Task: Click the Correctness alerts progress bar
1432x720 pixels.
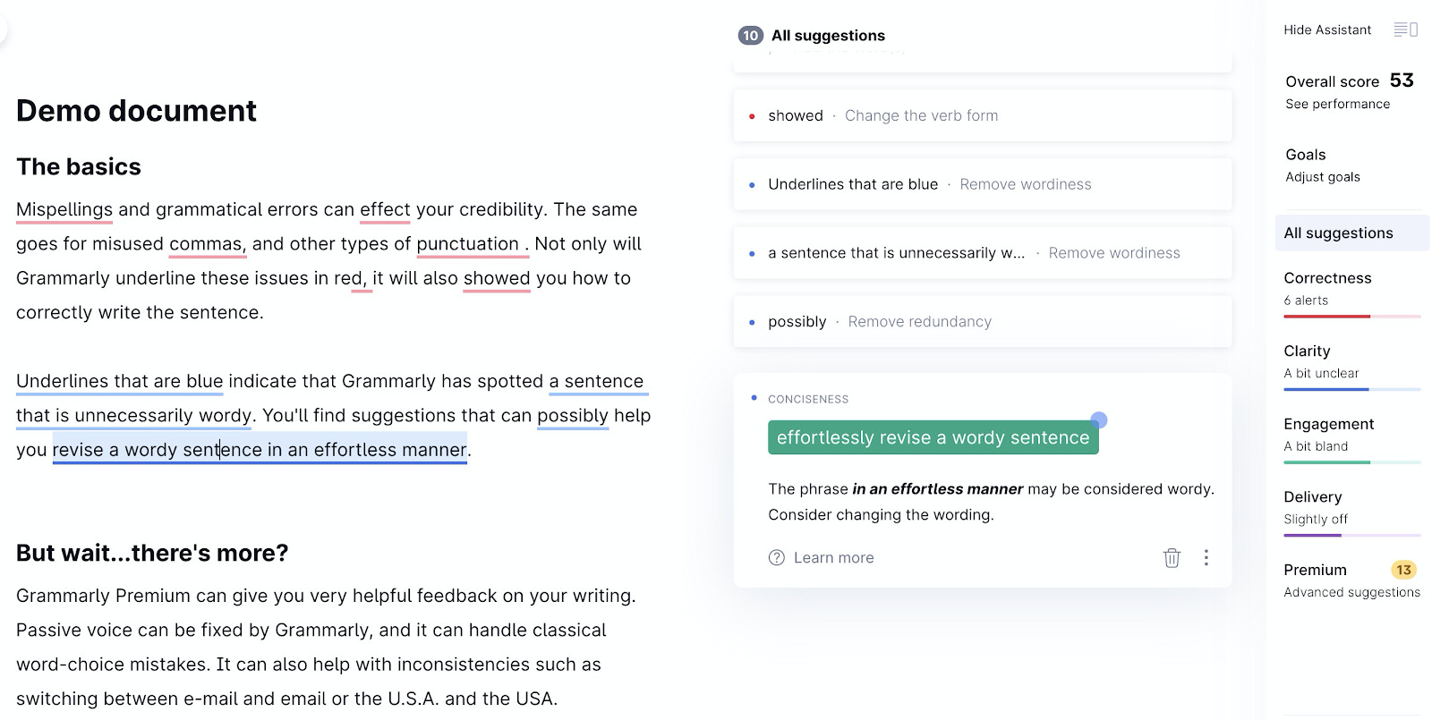Action: (1352, 315)
